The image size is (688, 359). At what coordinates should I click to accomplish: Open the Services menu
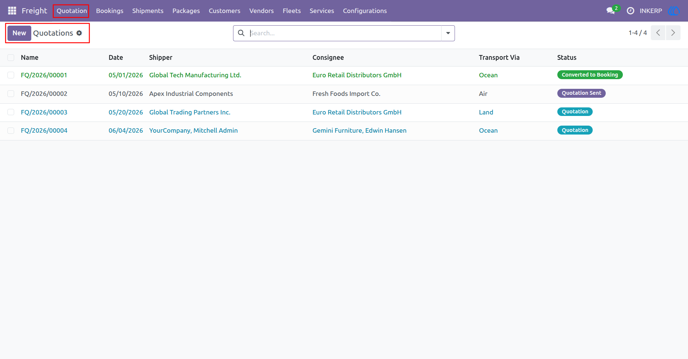pyautogui.click(x=322, y=11)
